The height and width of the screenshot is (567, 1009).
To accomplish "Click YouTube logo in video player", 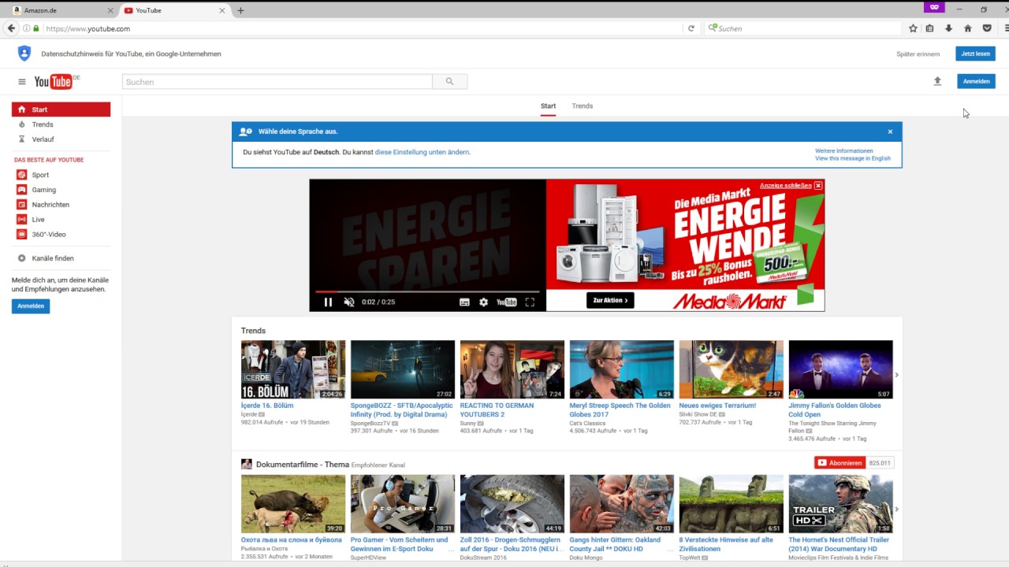I will pos(507,302).
